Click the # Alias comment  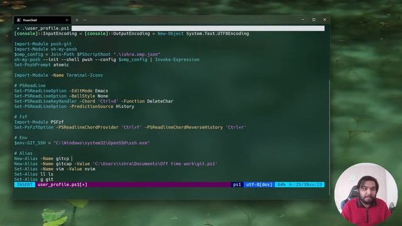coord(23,153)
